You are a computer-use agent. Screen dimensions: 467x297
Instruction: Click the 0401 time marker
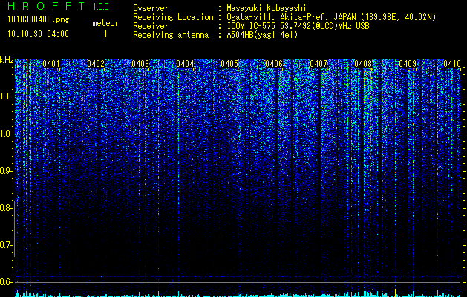51,64
